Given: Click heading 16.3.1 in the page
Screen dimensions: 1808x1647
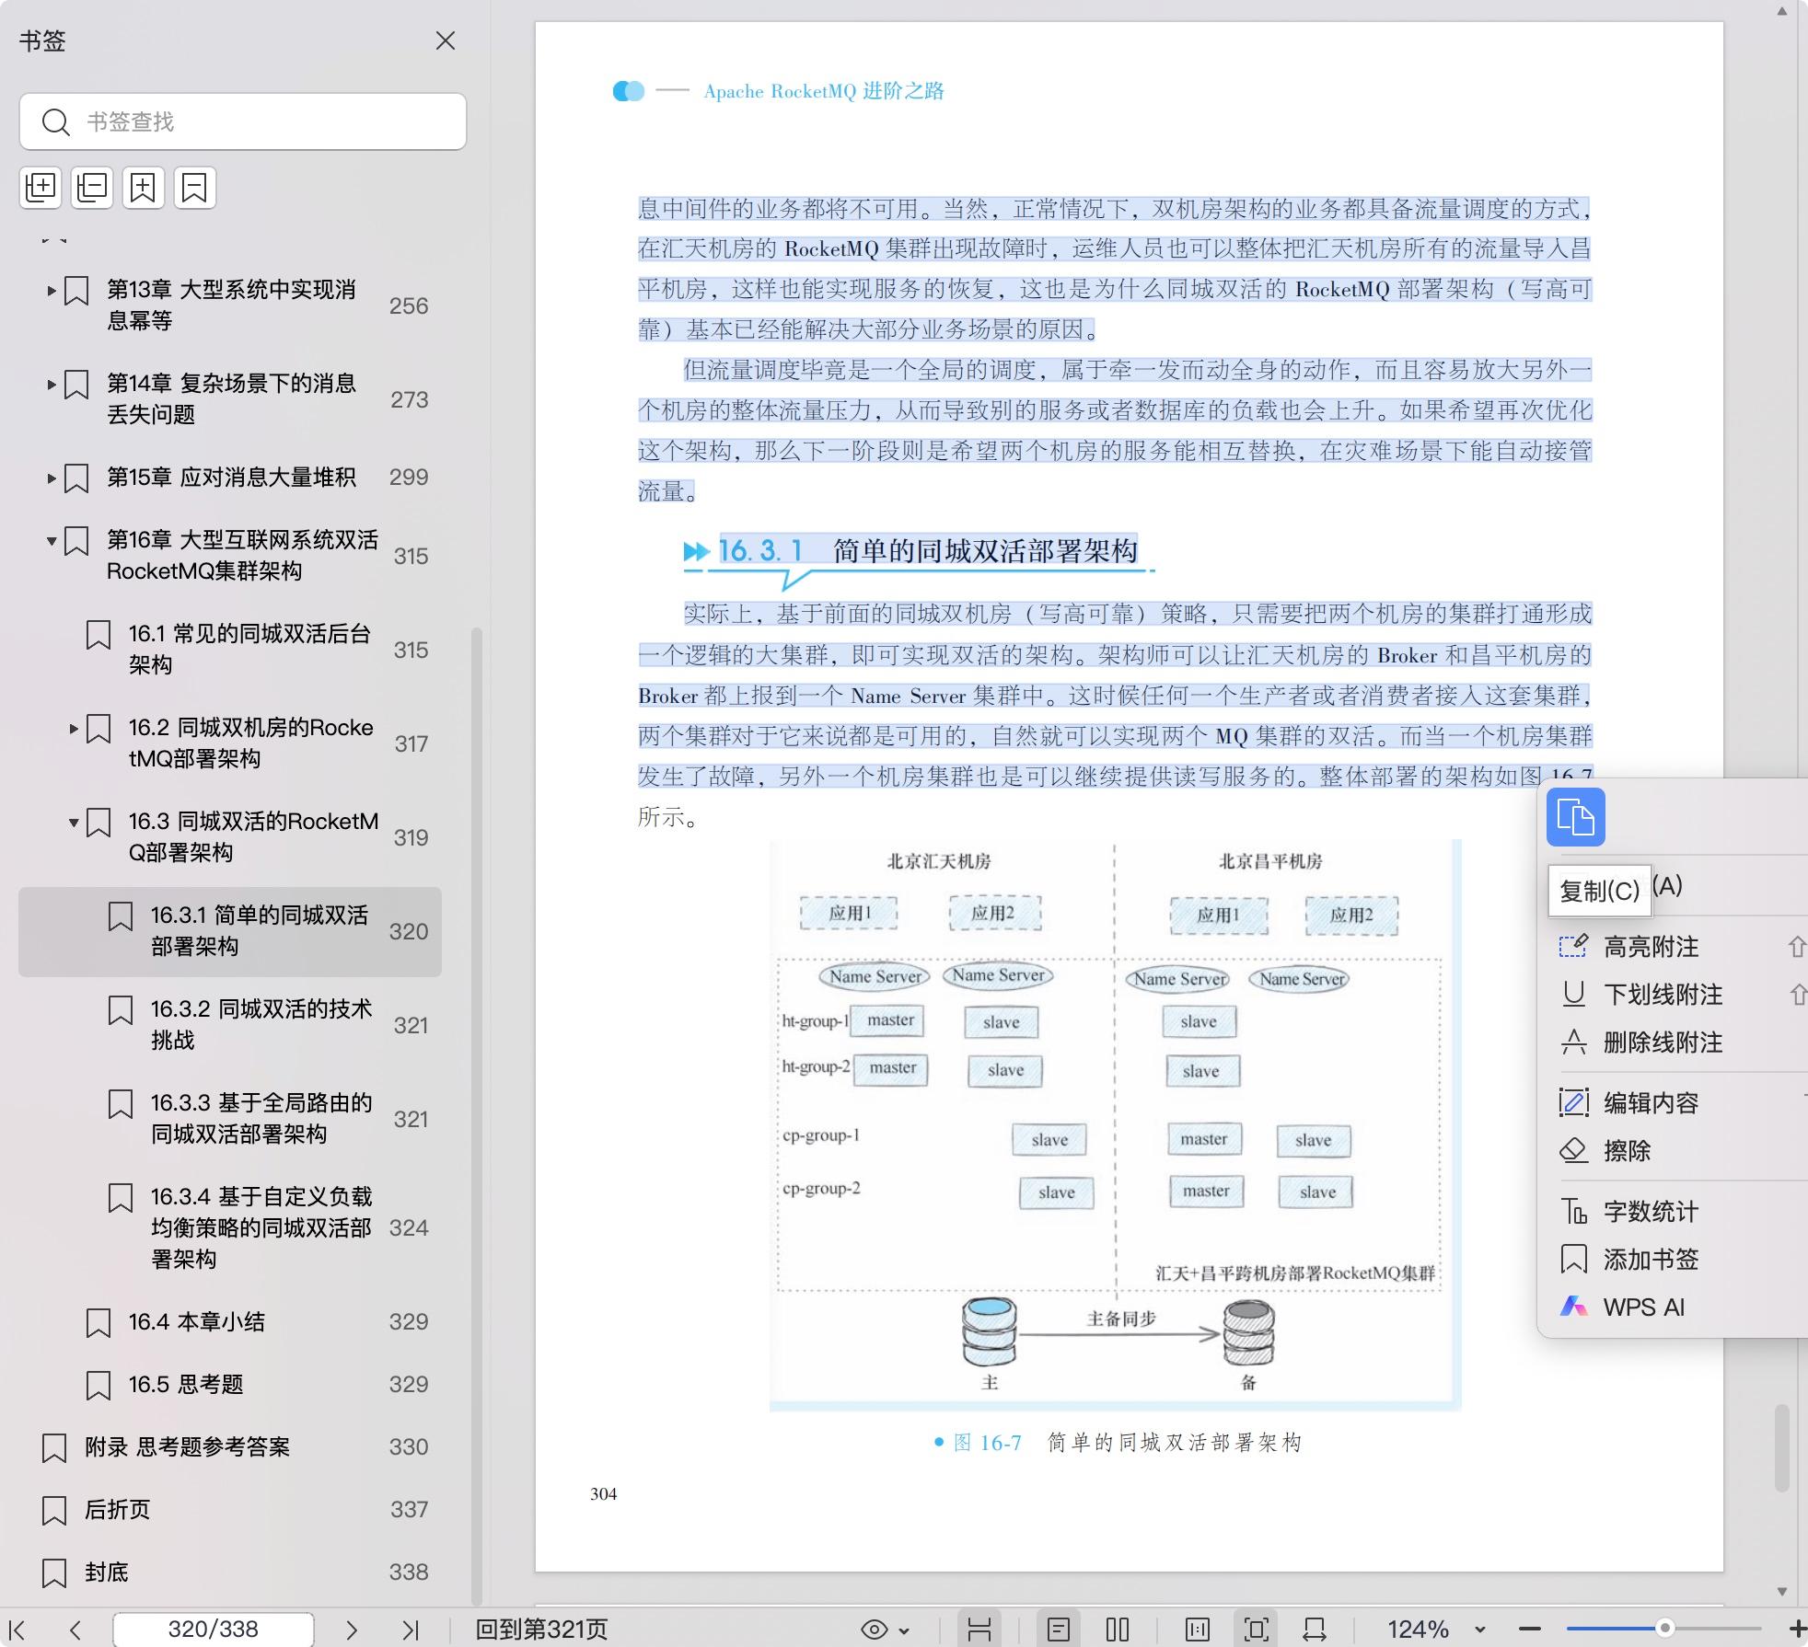Looking at the screenshot, I should pyautogui.click(x=928, y=551).
